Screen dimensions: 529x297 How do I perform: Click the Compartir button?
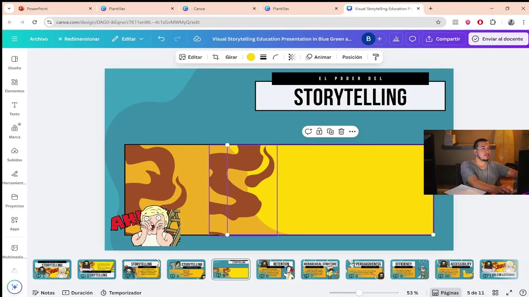pyautogui.click(x=443, y=39)
